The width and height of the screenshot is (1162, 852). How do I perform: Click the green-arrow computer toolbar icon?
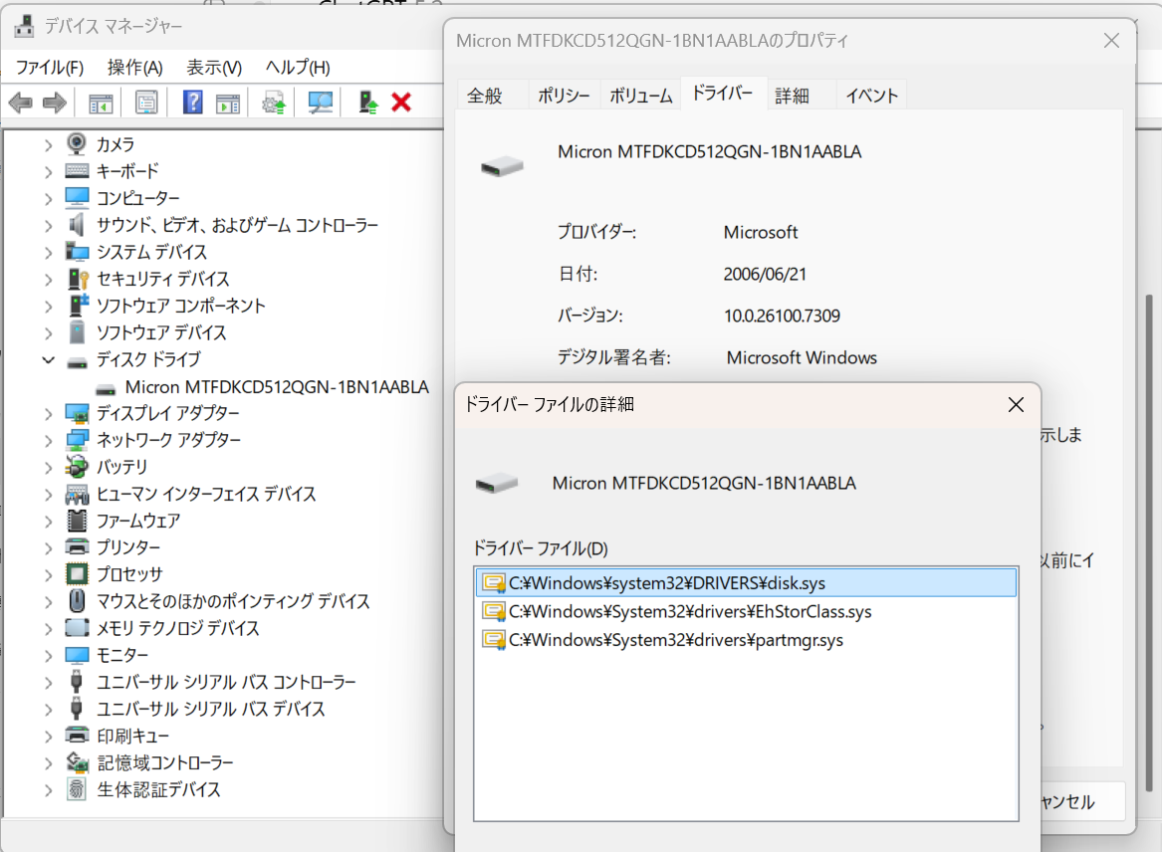tap(369, 103)
